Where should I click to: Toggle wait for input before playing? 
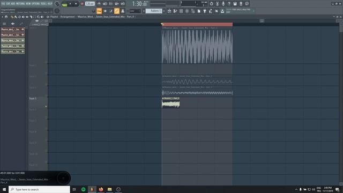(105, 4)
